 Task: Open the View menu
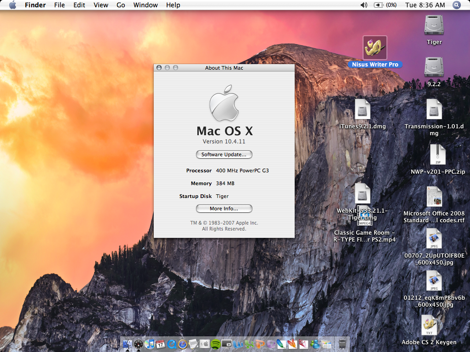pyautogui.click(x=101, y=5)
